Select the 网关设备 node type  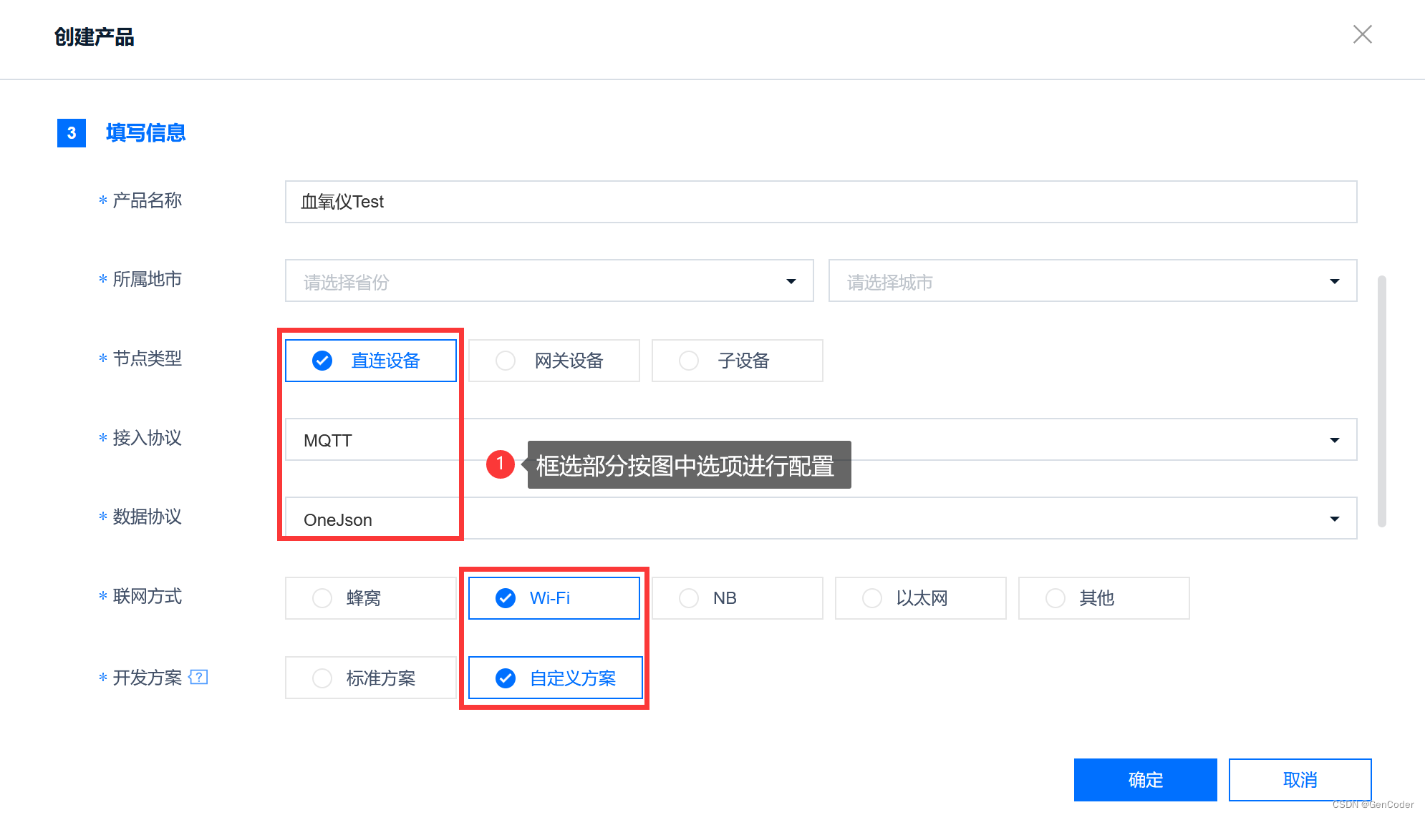554,361
